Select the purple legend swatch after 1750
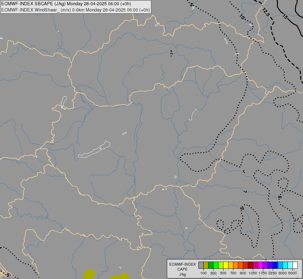 [265, 265]
